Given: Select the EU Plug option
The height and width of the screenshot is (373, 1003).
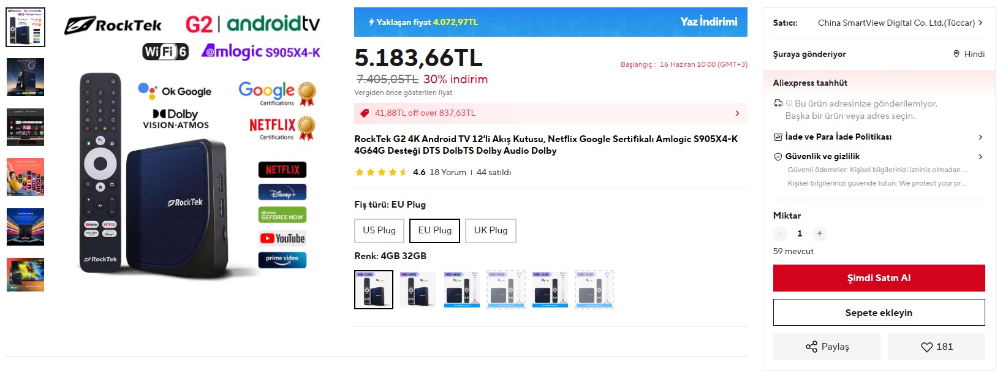Looking at the screenshot, I should click(x=434, y=231).
